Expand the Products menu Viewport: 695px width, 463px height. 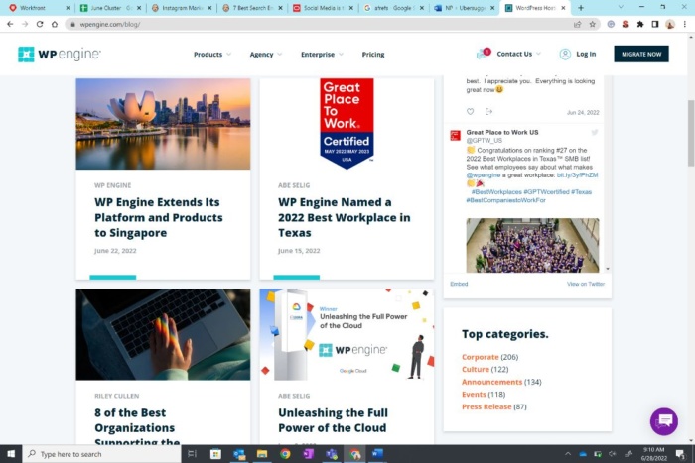point(211,54)
